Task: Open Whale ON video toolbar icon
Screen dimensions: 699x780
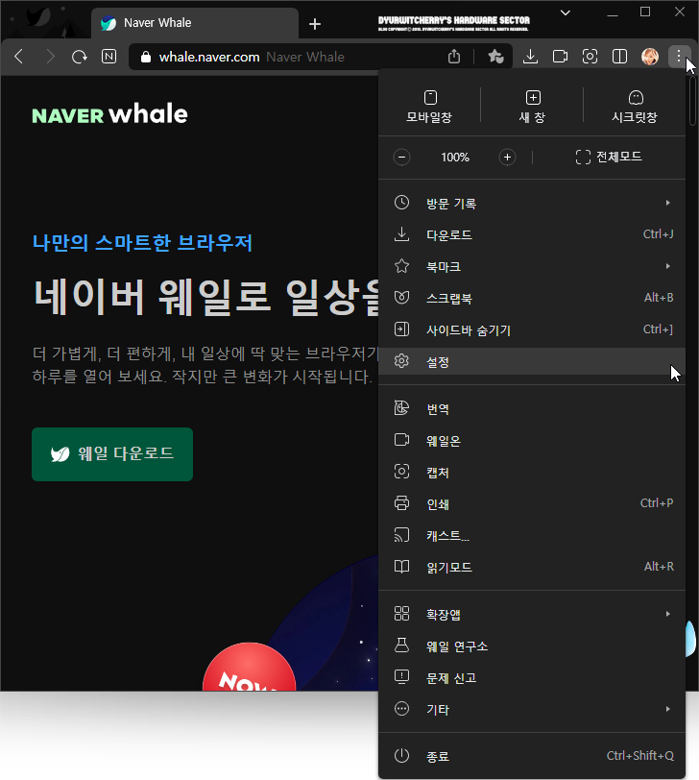Action: 561,57
